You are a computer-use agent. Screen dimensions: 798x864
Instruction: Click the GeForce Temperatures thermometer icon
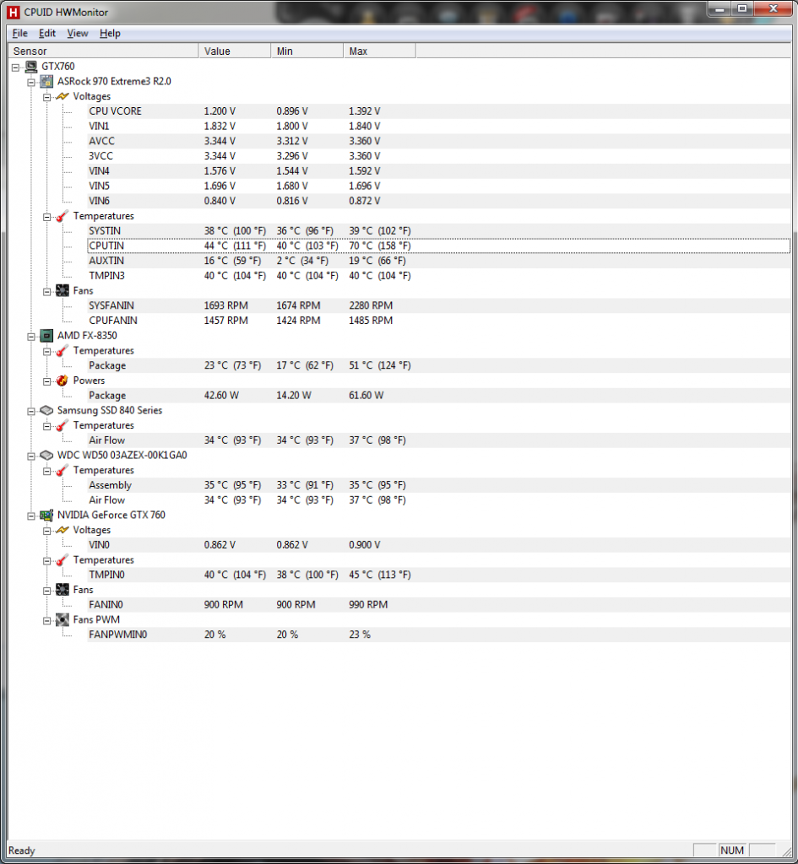tap(62, 560)
